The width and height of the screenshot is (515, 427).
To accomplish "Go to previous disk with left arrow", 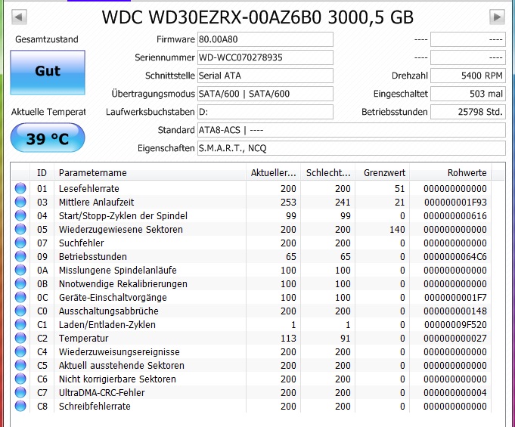I will click(x=19, y=17).
